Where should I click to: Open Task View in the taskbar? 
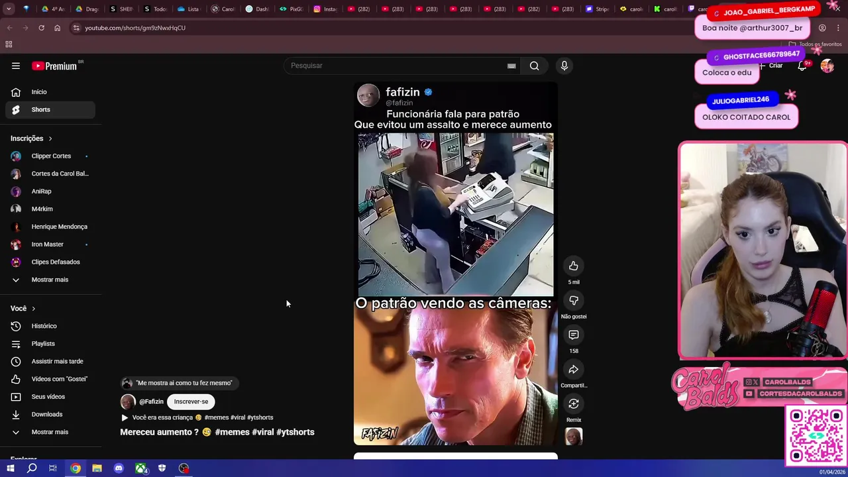click(53, 468)
